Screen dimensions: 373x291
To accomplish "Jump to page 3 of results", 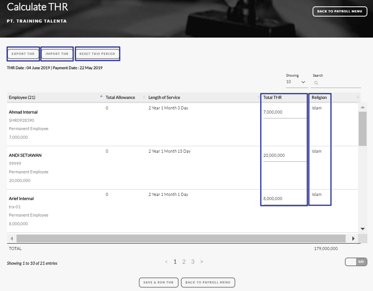I will coord(193,262).
